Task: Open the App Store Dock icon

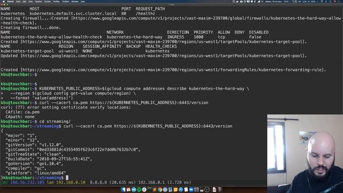Action: pyautogui.click(x=181, y=189)
